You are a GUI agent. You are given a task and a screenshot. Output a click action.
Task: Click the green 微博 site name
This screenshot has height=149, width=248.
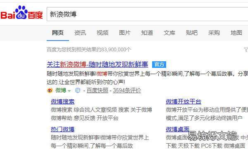click(x=61, y=90)
